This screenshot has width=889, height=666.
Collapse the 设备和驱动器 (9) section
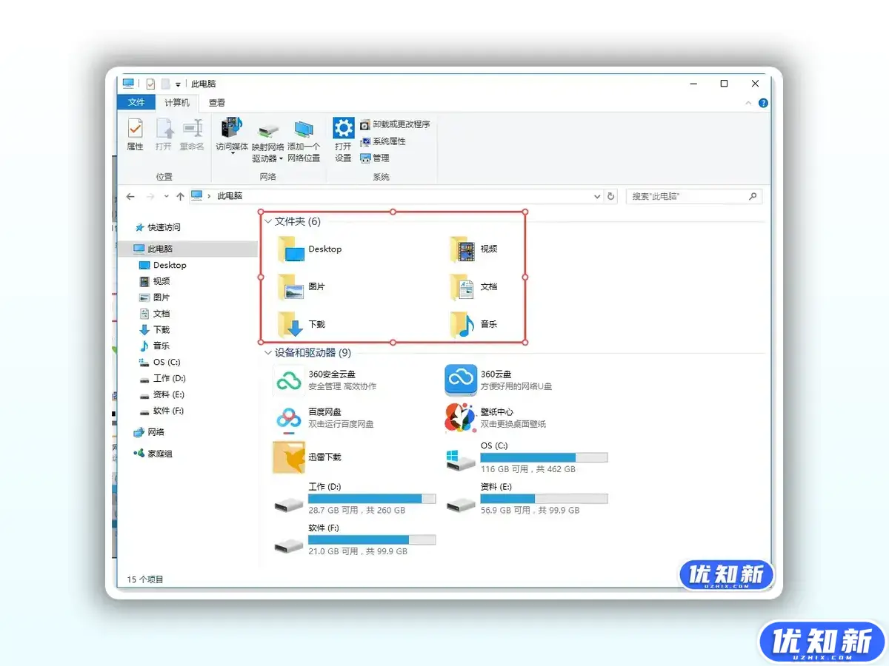tap(267, 353)
